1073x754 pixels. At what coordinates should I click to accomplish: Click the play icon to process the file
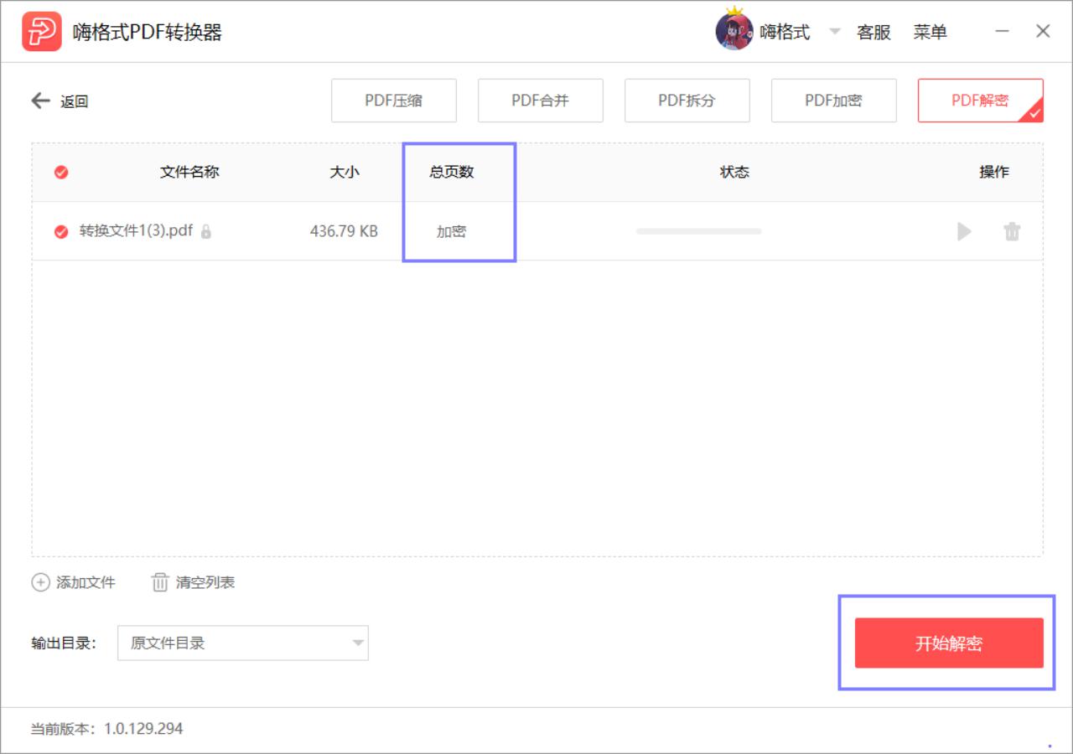964,231
